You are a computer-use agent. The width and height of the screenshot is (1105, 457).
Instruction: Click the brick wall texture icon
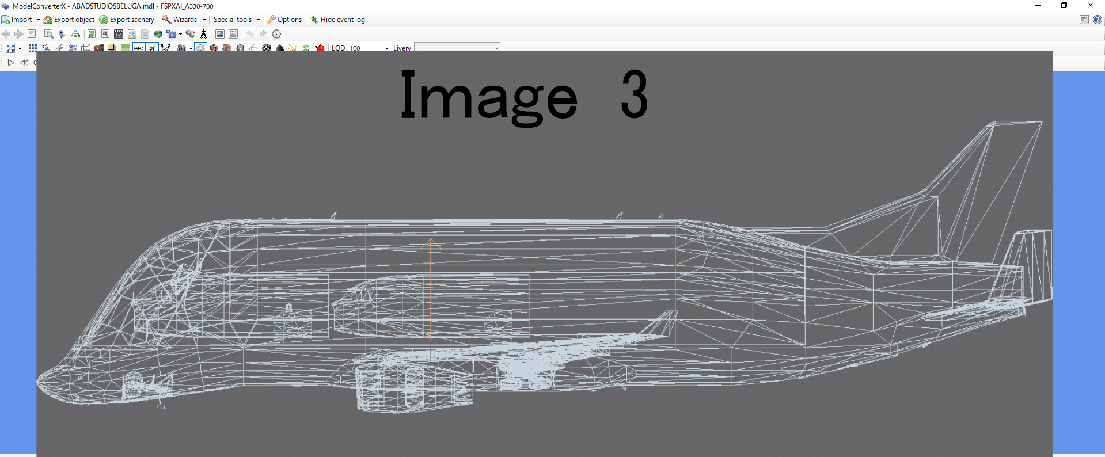[x=99, y=48]
